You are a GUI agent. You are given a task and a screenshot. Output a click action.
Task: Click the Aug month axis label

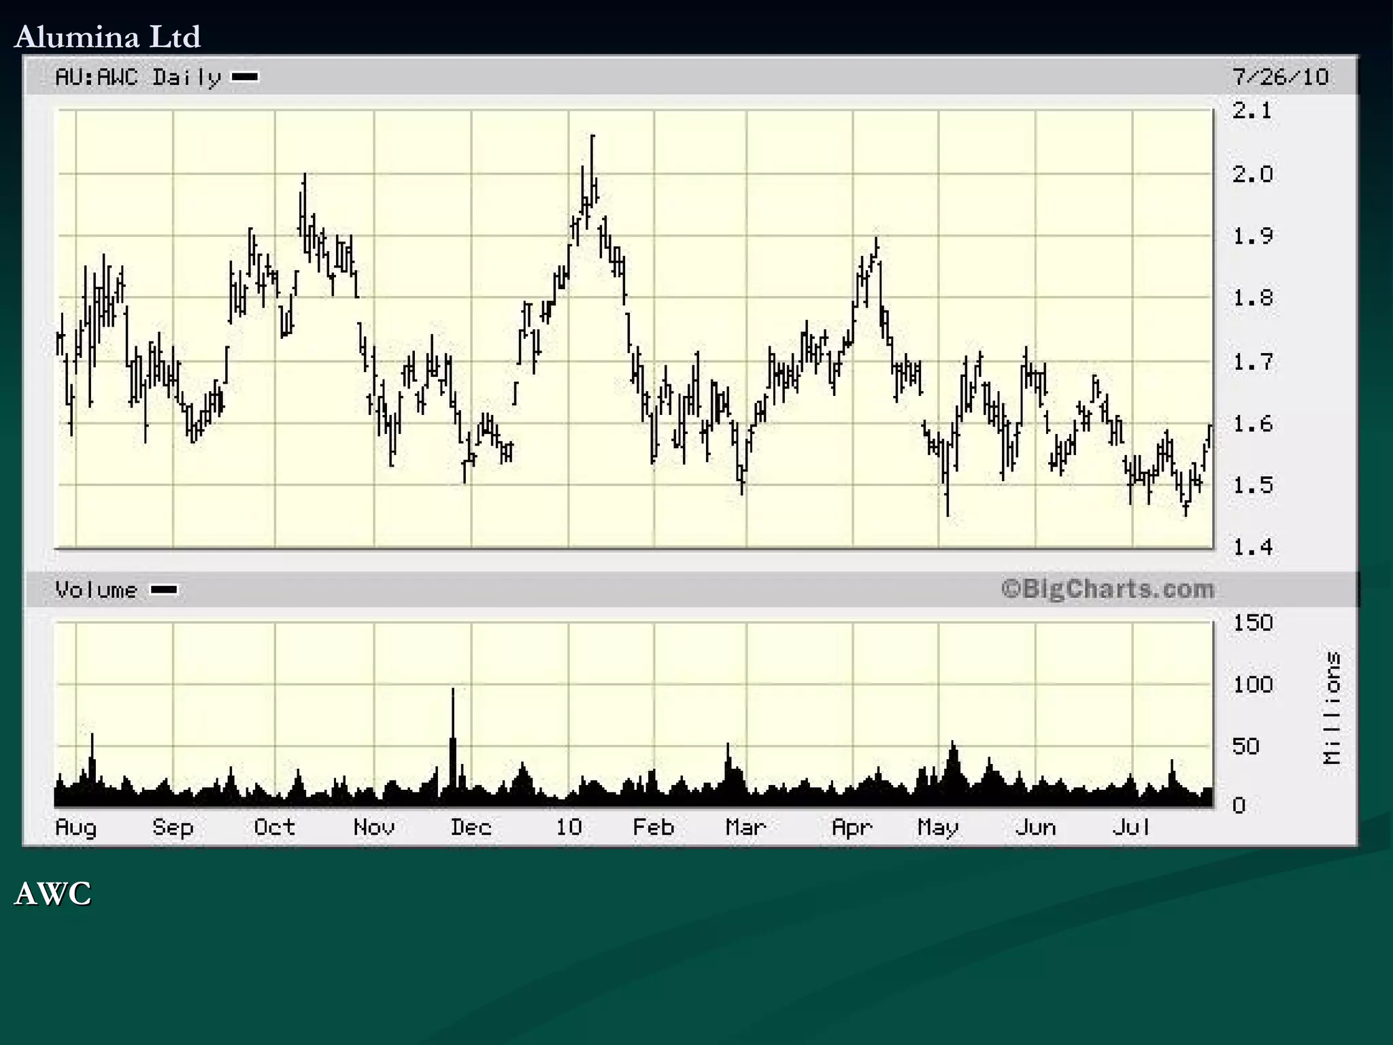pos(76,827)
